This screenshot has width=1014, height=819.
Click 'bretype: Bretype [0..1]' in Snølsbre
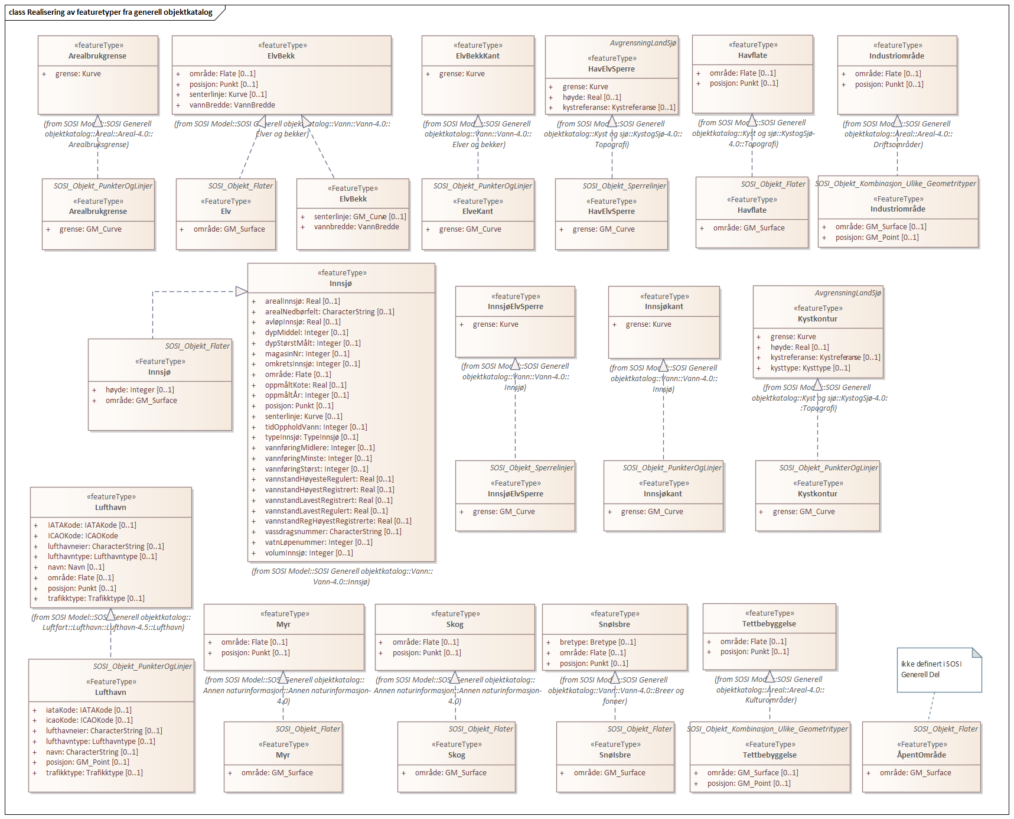(598, 642)
